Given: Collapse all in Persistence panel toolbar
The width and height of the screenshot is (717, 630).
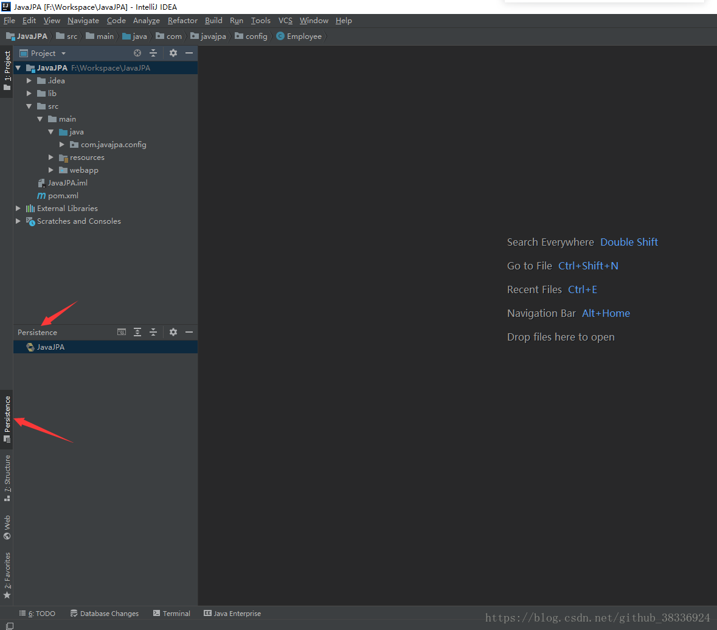Looking at the screenshot, I should (153, 332).
